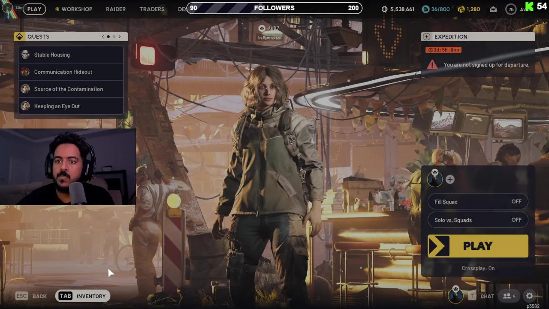Expand the Expedition panel plus icon
This screenshot has width=549, height=309.
(x=426, y=36)
